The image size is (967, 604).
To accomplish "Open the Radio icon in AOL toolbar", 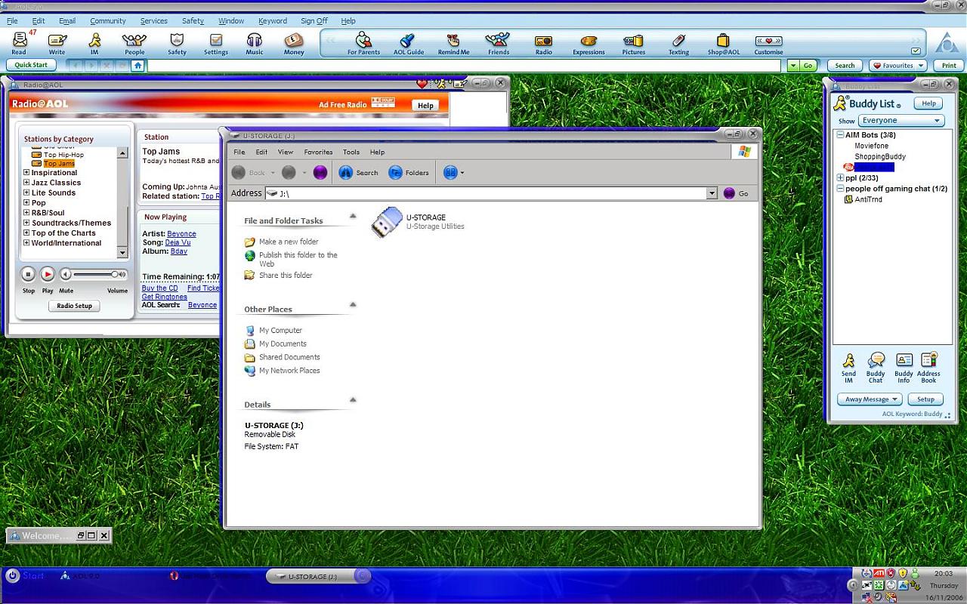I will point(543,43).
